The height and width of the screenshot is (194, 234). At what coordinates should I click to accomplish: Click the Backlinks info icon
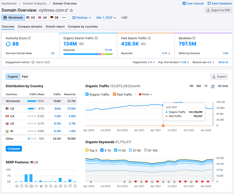tap(194, 38)
